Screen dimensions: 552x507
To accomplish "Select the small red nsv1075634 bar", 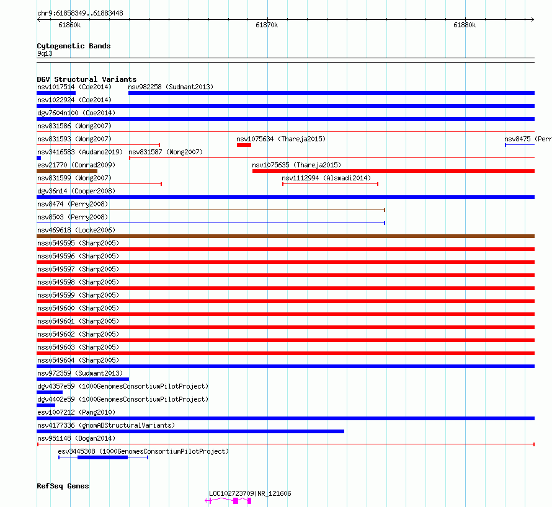I will pos(244,145).
